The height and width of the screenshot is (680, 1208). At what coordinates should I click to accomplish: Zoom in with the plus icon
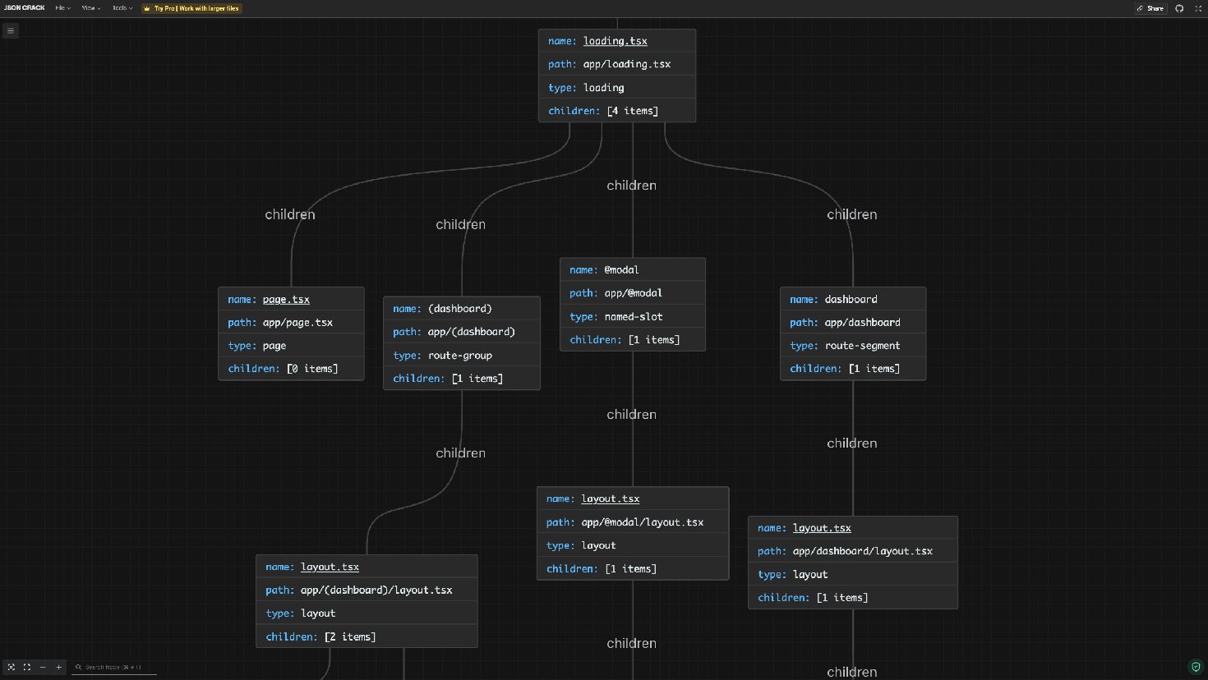tap(58, 667)
